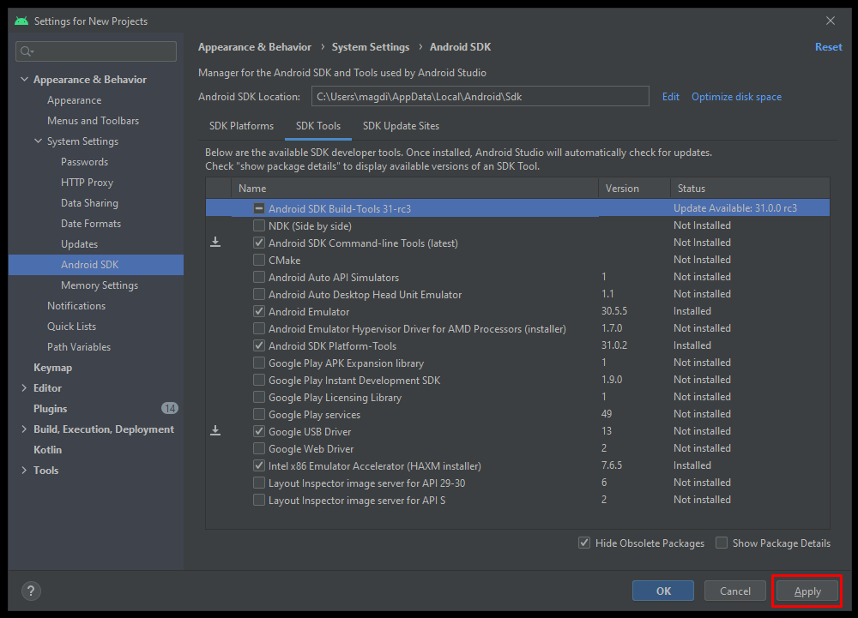Uncheck Android SDK Command-line Tools checkbox
858x618 pixels.
pyautogui.click(x=259, y=243)
